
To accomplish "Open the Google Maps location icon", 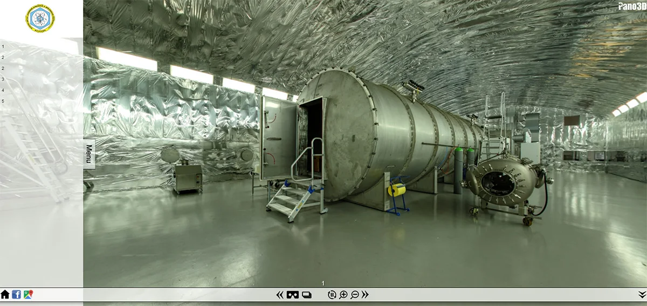I will pyautogui.click(x=29, y=295).
